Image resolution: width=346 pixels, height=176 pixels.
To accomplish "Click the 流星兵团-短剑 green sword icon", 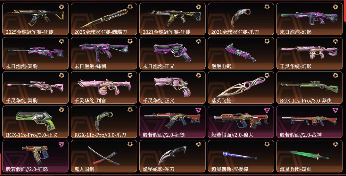I will coord(309,155).
